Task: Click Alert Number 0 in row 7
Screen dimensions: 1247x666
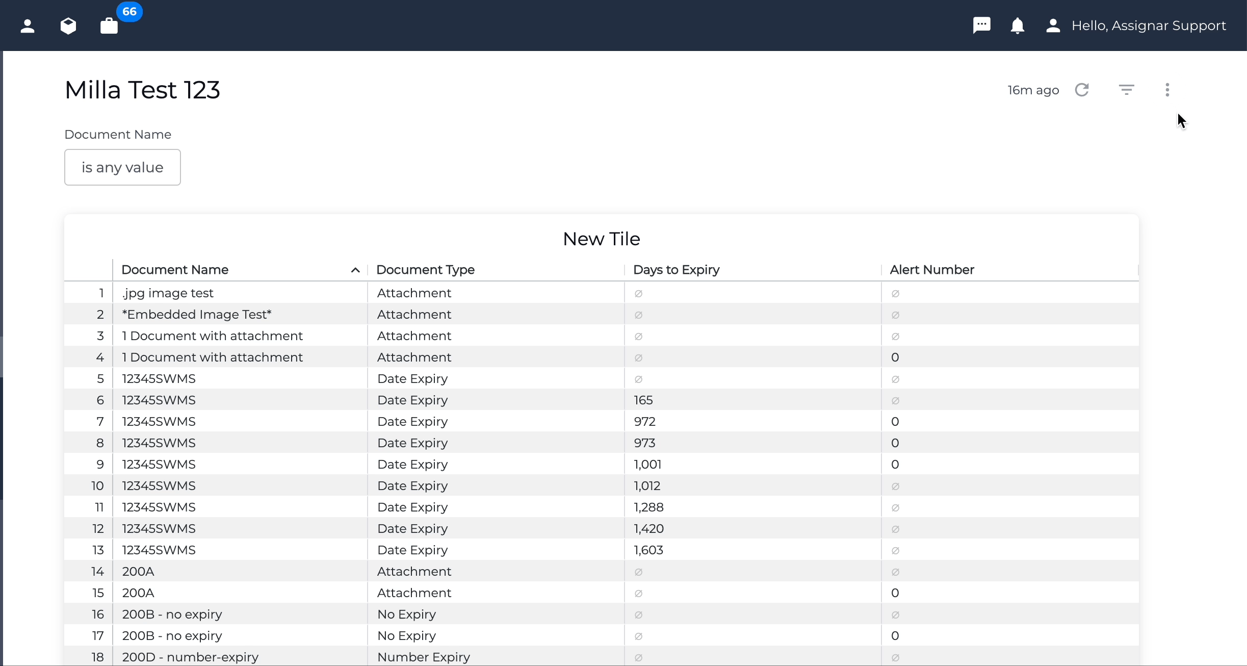Action: 895,421
